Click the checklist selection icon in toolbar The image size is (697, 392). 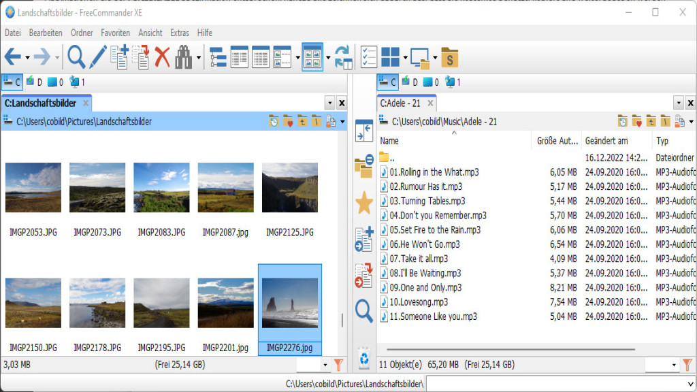click(x=368, y=57)
